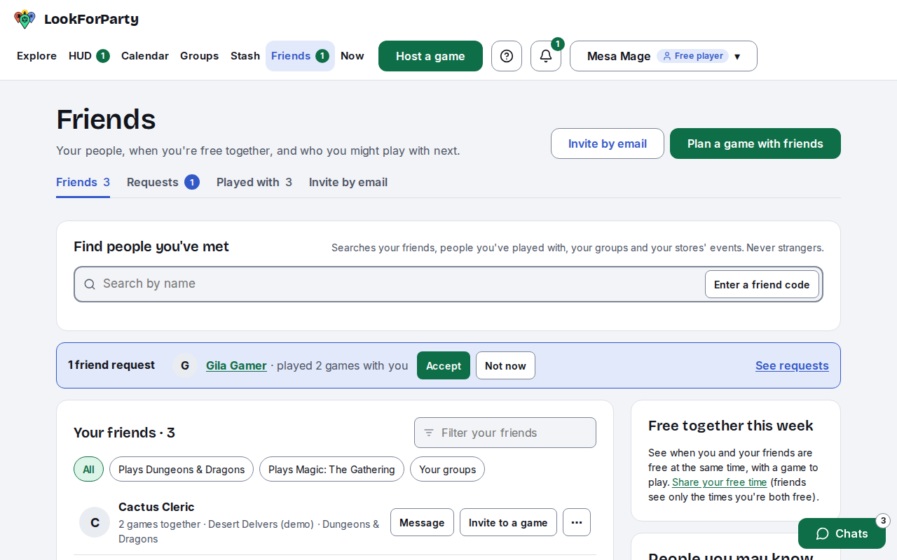897x560 pixels.
Task: Click Not now on friend request
Action: click(x=505, y=365)
